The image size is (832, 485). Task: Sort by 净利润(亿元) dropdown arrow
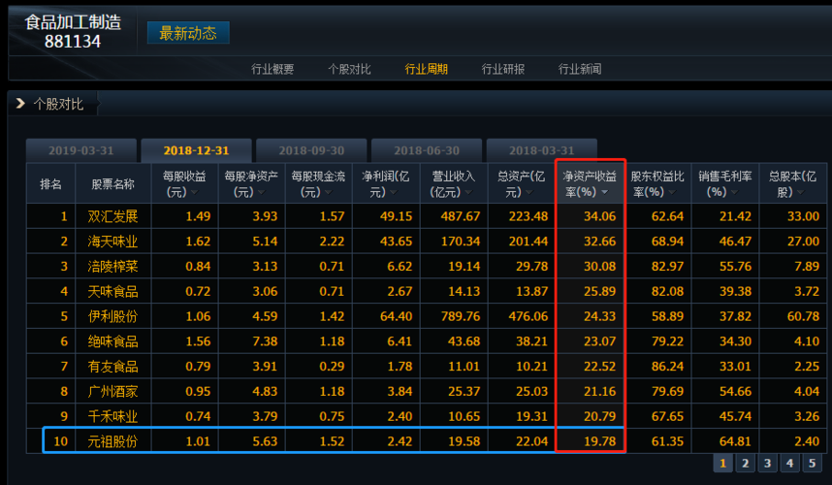coord(394,192)
